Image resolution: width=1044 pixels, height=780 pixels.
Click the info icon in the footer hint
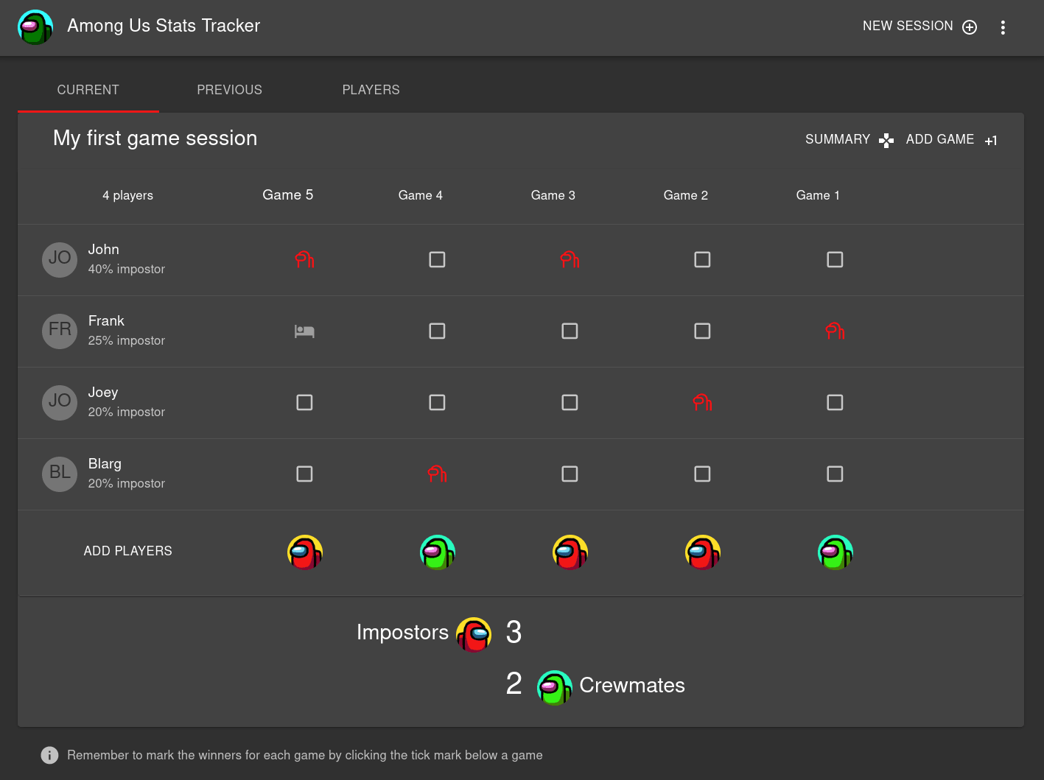tap(49, 755)
